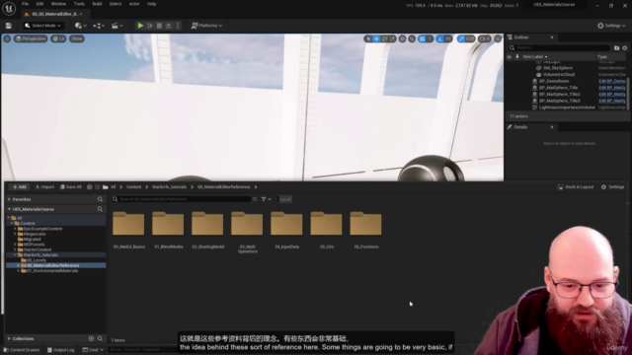
Task: Open the toolbar Settings dropdown
Action: (x=611, y=26)
